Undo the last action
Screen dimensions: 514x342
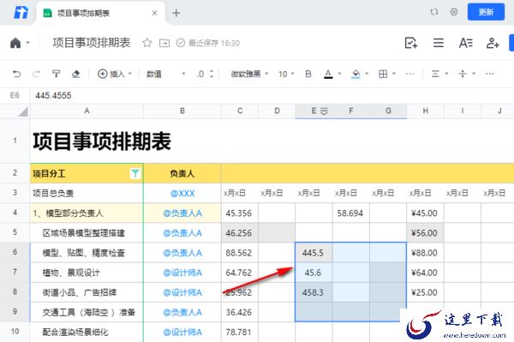click(16, 74)
